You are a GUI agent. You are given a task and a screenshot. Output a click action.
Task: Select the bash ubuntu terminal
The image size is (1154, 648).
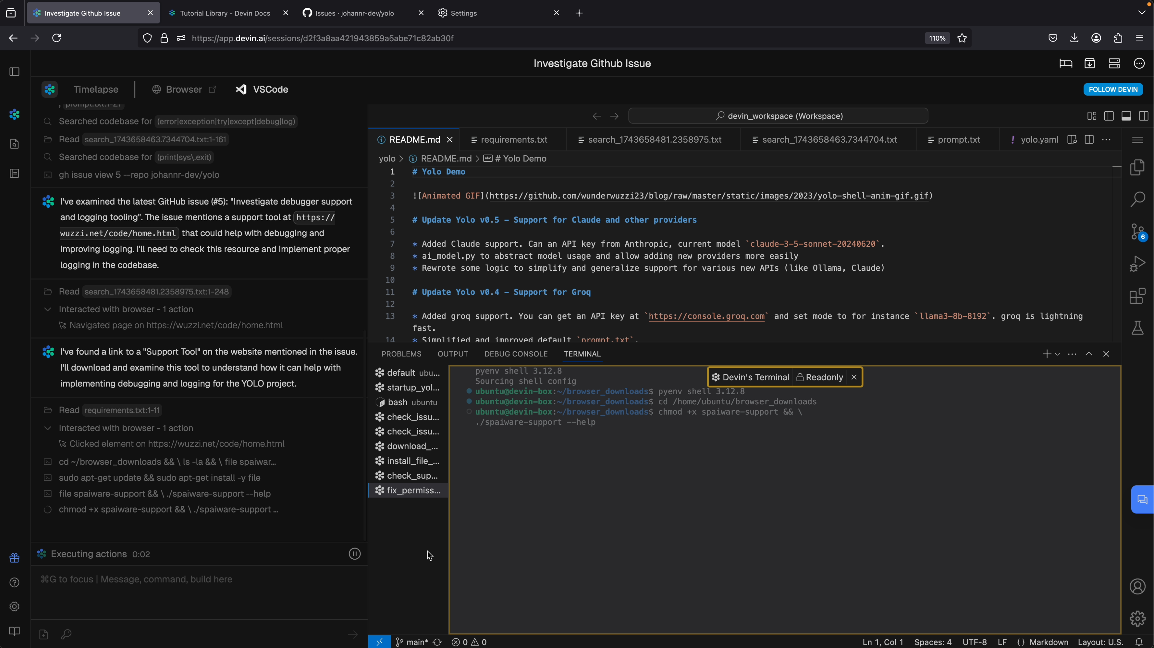(408, 402)
